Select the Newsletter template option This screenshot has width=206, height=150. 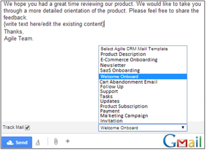point(113,65)
